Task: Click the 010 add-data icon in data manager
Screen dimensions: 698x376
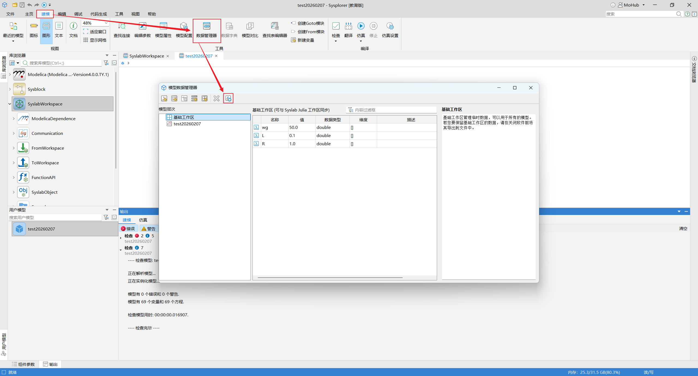Action: coord(174,98)
